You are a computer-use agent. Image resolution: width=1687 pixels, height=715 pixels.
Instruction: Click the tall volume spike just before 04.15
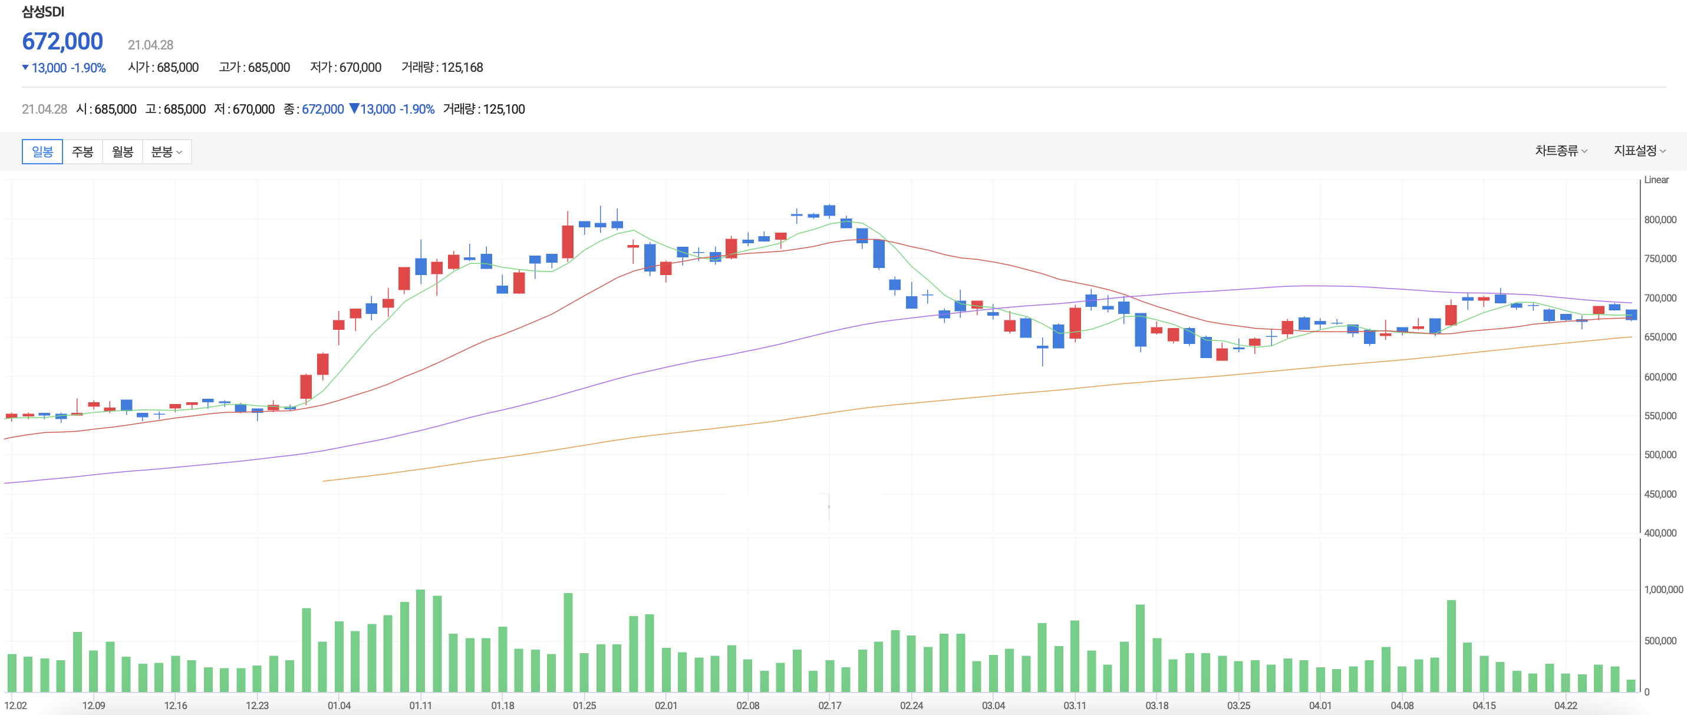coord(1451,646)
